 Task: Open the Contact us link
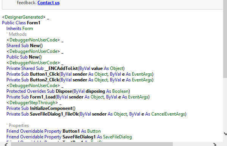(49, 3)
